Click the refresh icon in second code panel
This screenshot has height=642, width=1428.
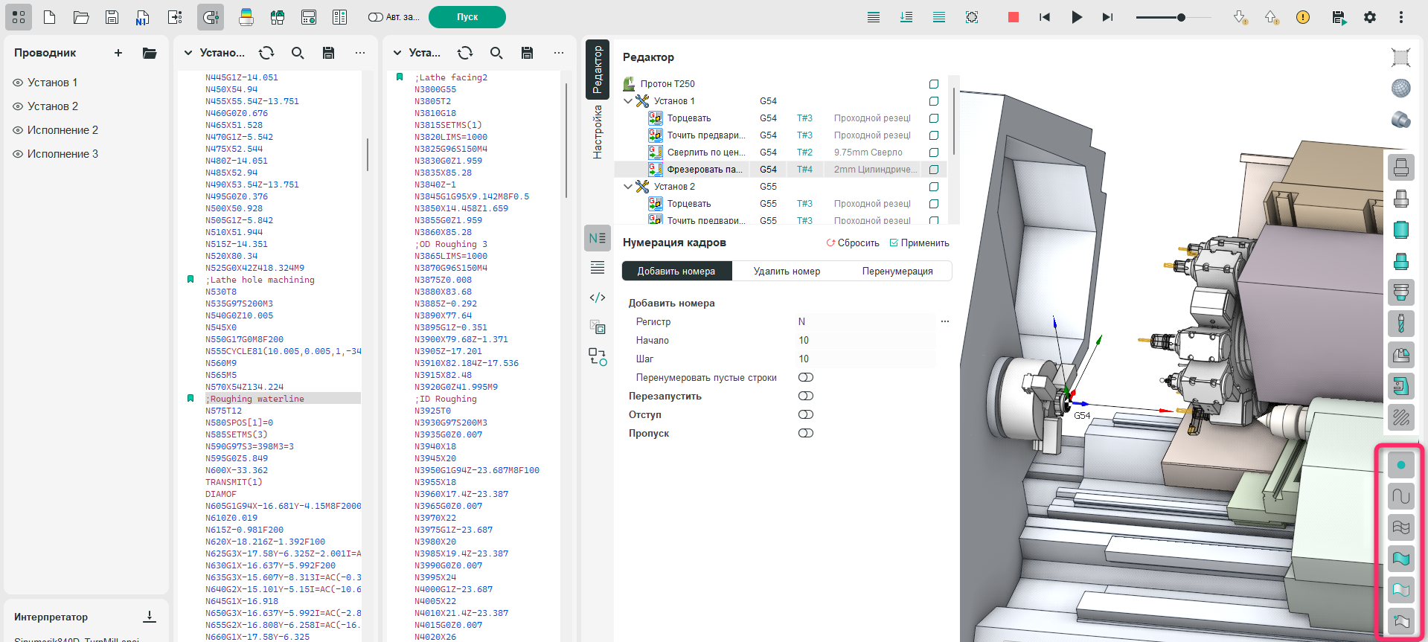pos(465,53)
